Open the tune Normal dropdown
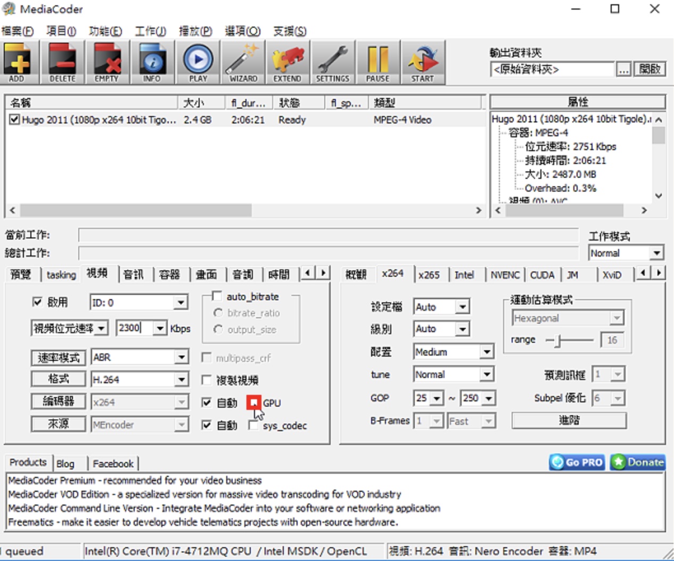 [x=487, y=375]
